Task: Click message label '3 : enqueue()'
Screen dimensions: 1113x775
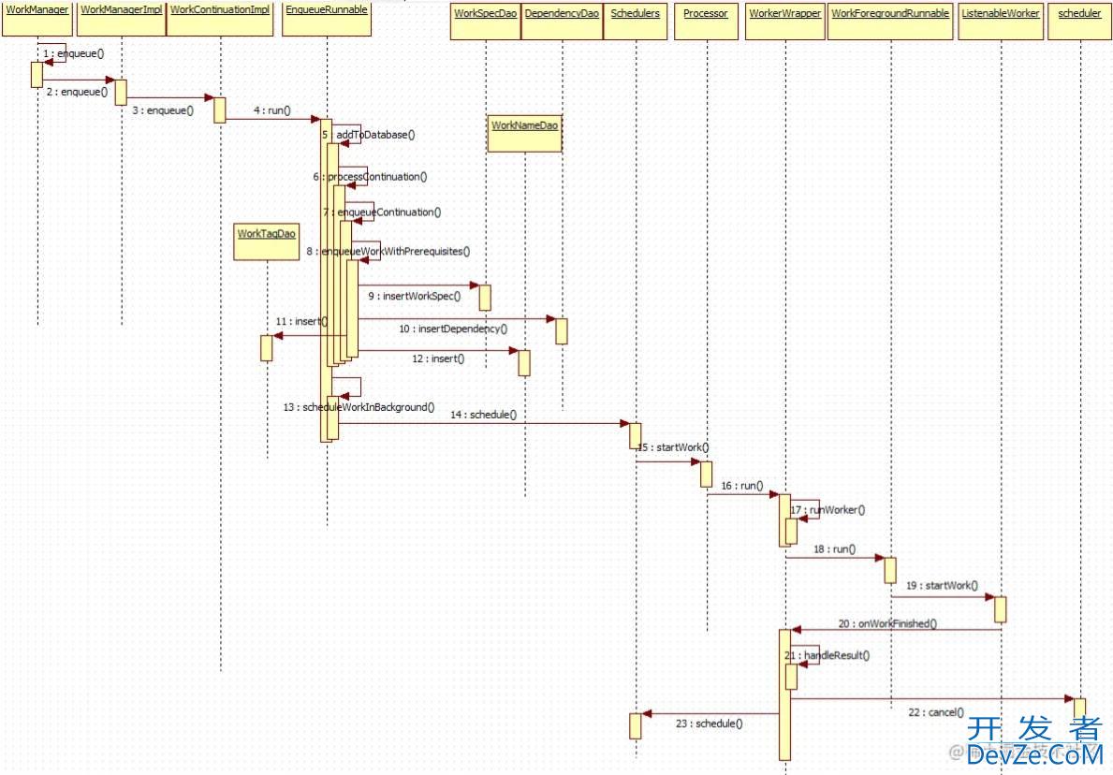Action: [x=163, y=110]
